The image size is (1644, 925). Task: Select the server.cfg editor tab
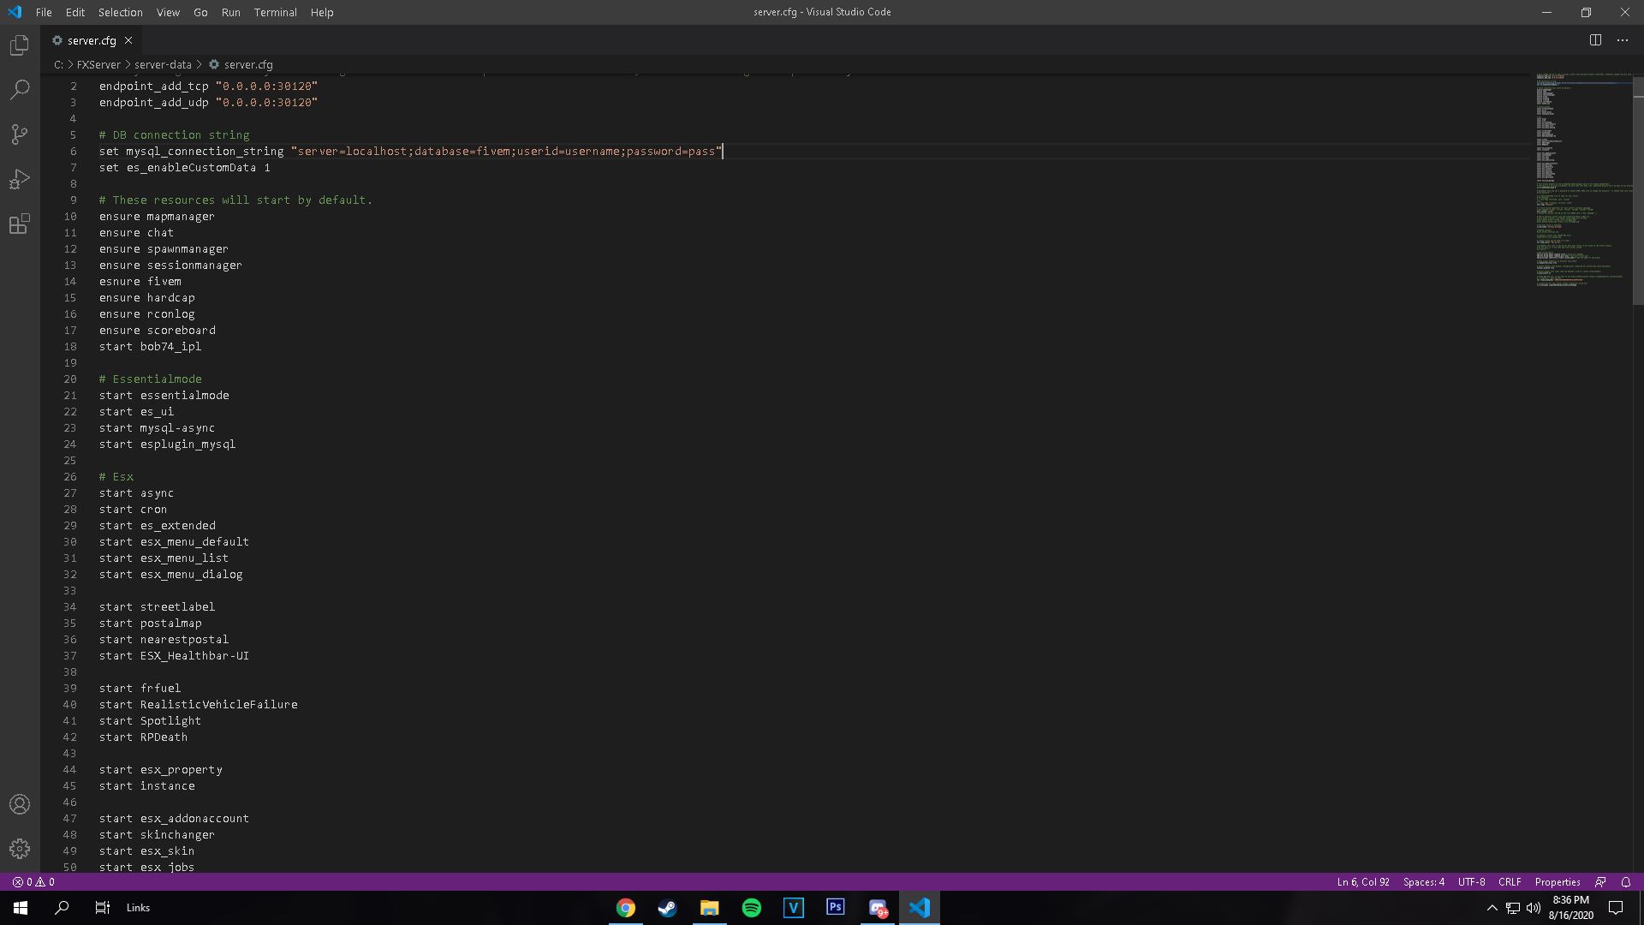[x=88, y=39]
